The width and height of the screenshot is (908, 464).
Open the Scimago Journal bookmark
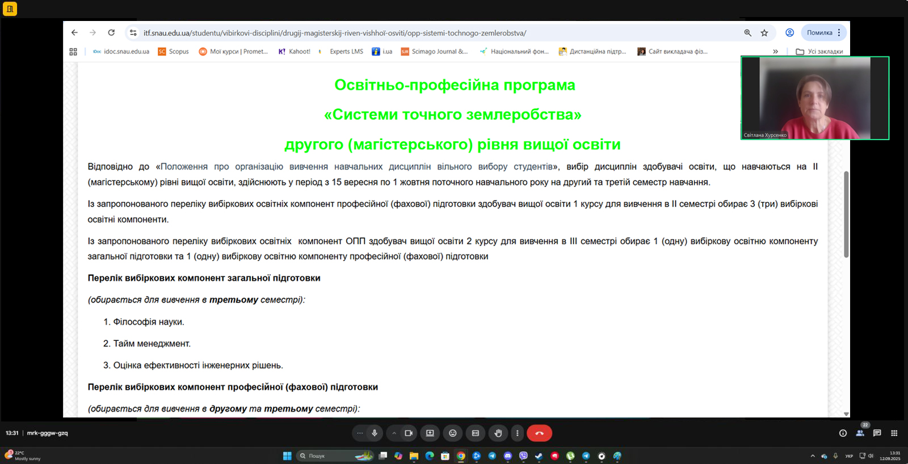tap(434, 52)
